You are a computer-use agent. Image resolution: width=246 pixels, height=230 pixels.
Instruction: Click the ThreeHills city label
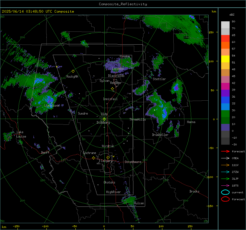tap(137, 120)
